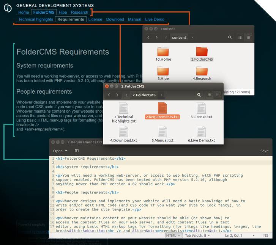Save the 2.Requirements.txt document
276x245 pixels.
coord(264,151)
